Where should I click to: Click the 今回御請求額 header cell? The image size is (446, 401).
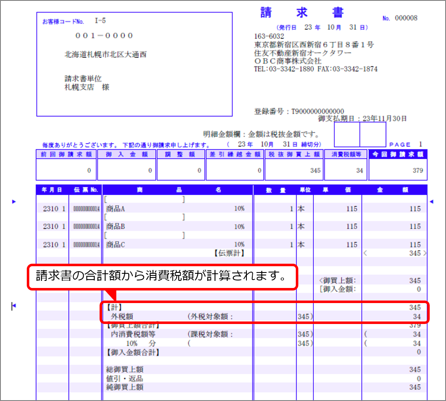[x=398, y=154]
